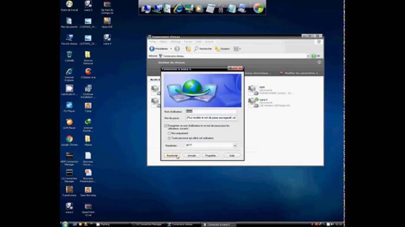Expand the Adresse bar dropdown arrow
The image size is (405, 227).
tap(308, 56)
